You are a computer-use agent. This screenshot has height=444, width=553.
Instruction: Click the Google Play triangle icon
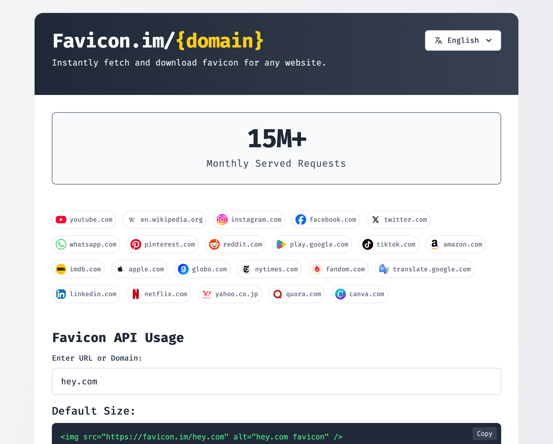click(281, 244)
